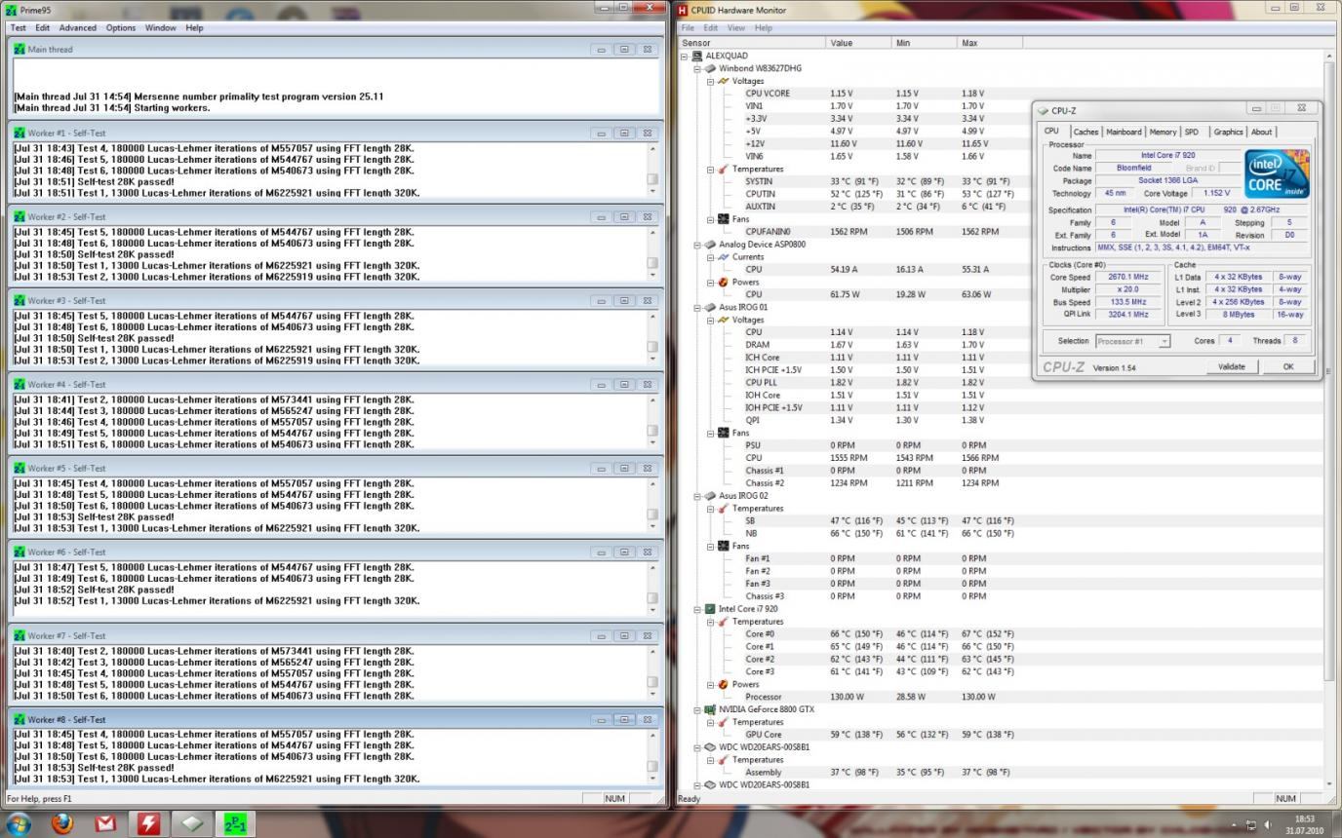Click the Worker #4 Self-Test window icon
This screenshot has width=1342, height=838.
pyautogui.click(x=20, y=384)
